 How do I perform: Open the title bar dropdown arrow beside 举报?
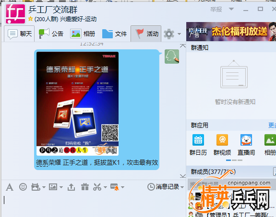coord(231,9)
